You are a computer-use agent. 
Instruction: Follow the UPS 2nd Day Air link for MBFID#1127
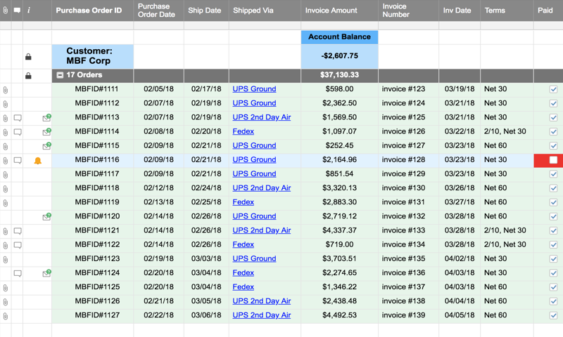pos(261,315)
